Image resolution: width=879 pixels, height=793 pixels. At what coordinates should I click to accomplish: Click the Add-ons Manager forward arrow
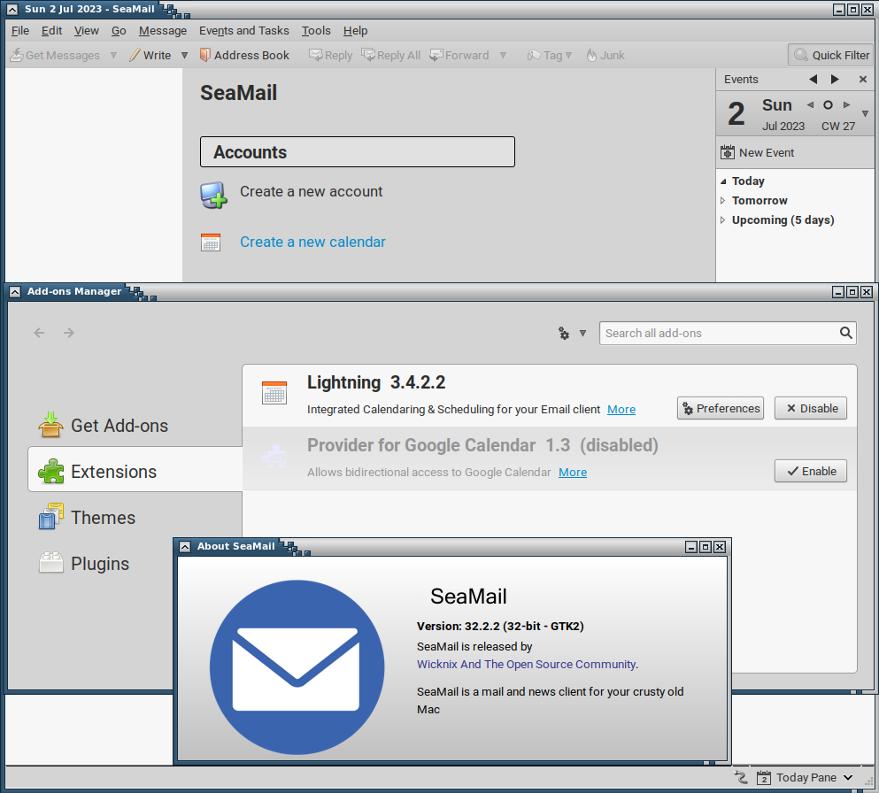tap(69, 333)
